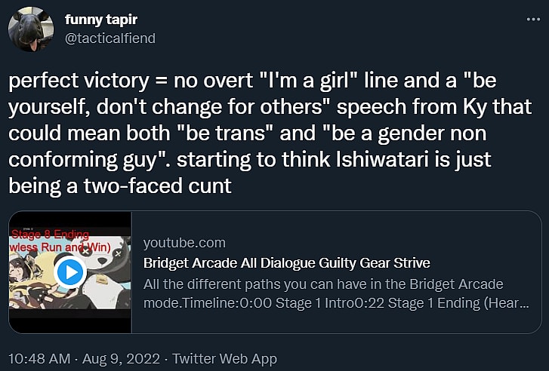Click the "Stage 9 Ending" red thumbnail caption
The height and width of the screenshot is (371, 549).
49,235
